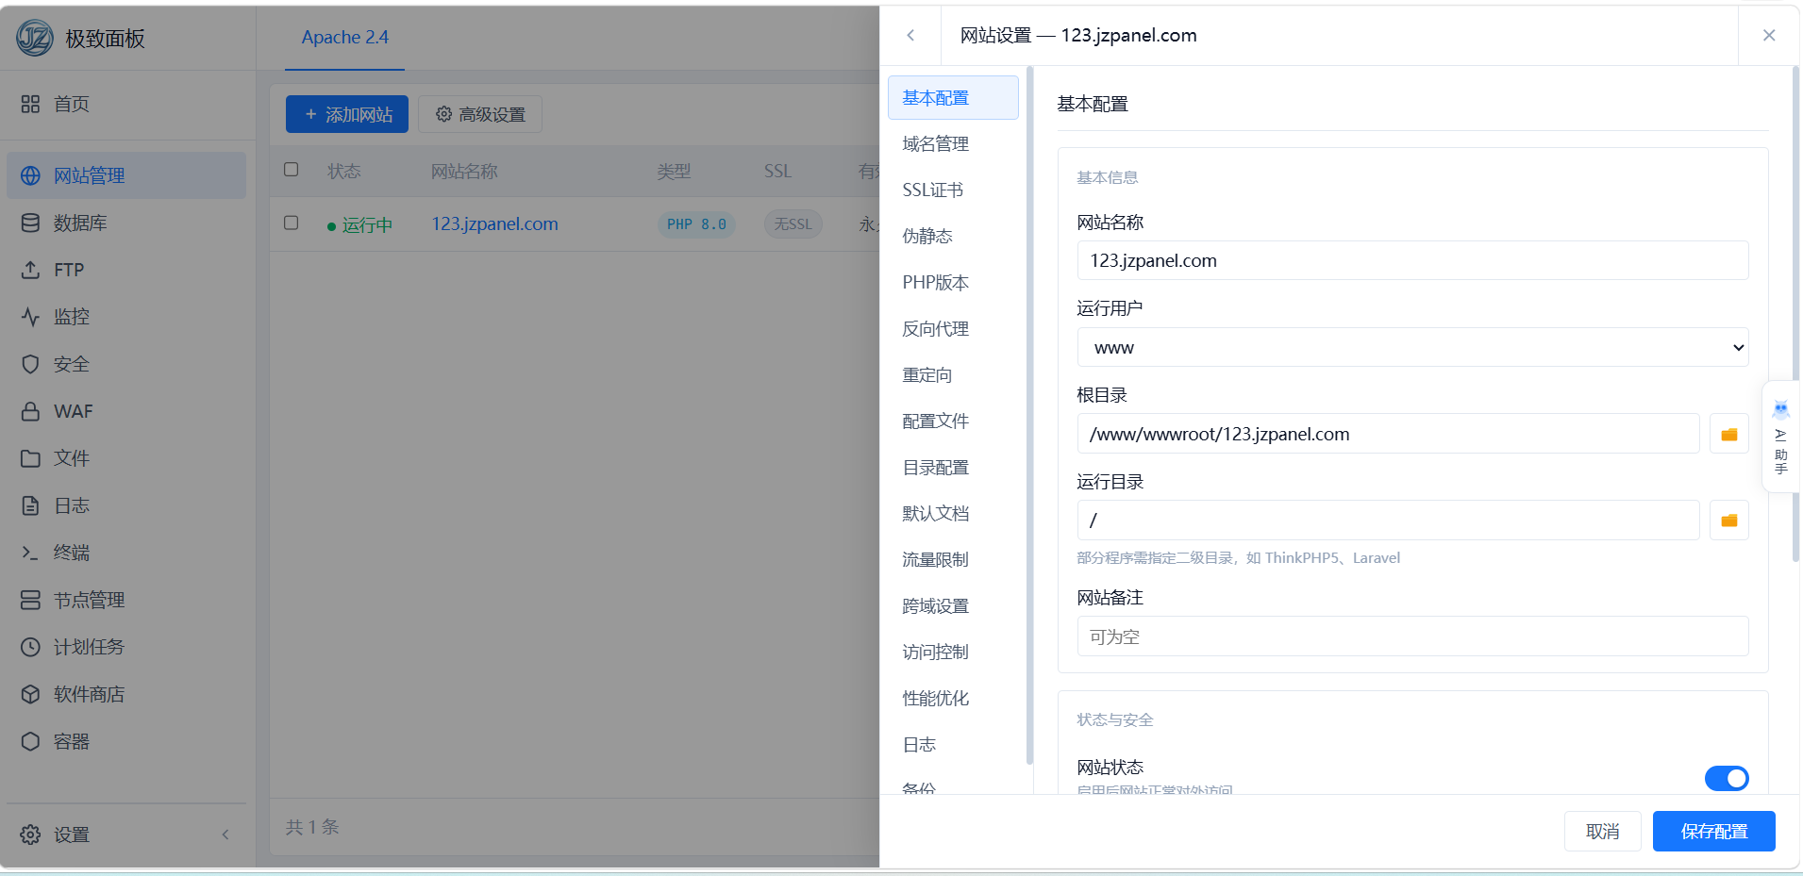Click the 添加网站 button

[347, 114]
